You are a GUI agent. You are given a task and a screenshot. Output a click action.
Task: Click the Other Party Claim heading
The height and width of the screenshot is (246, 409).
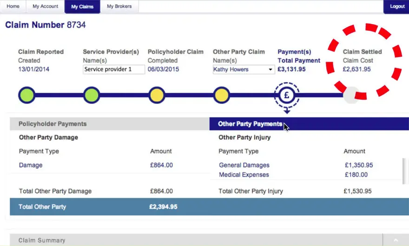click(239, 52)
